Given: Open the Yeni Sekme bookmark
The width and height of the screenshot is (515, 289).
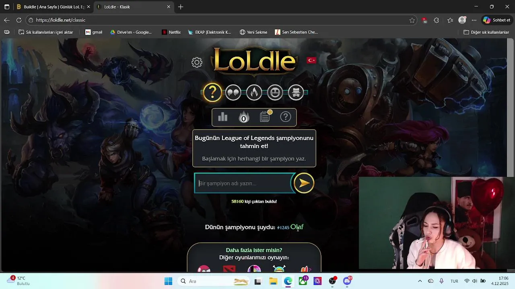Looking at the screenshot, I should pos(253,32).
